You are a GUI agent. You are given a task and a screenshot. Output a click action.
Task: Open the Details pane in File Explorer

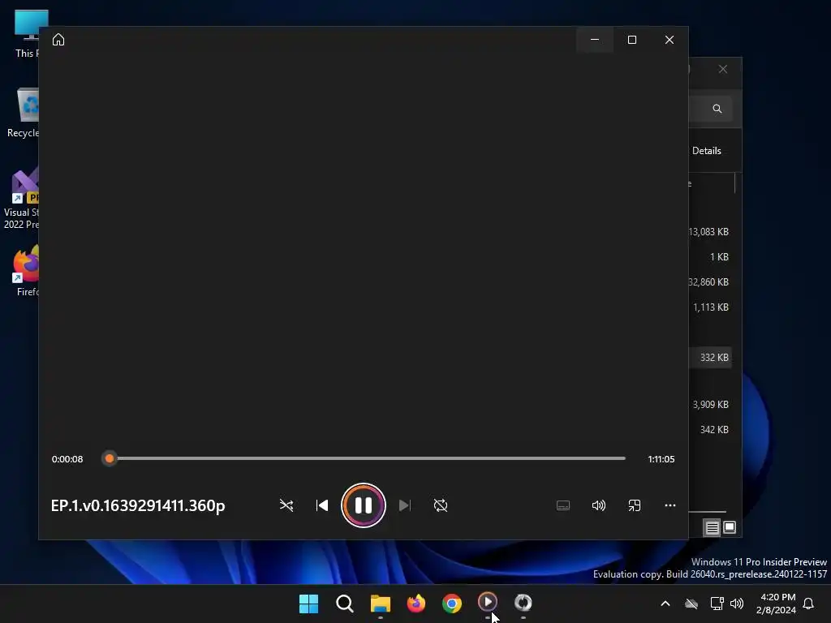coord(707,151)
